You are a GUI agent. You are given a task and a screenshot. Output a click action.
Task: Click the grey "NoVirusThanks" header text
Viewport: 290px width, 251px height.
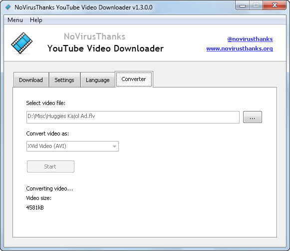pyautogui.click(x=94, y=36)
